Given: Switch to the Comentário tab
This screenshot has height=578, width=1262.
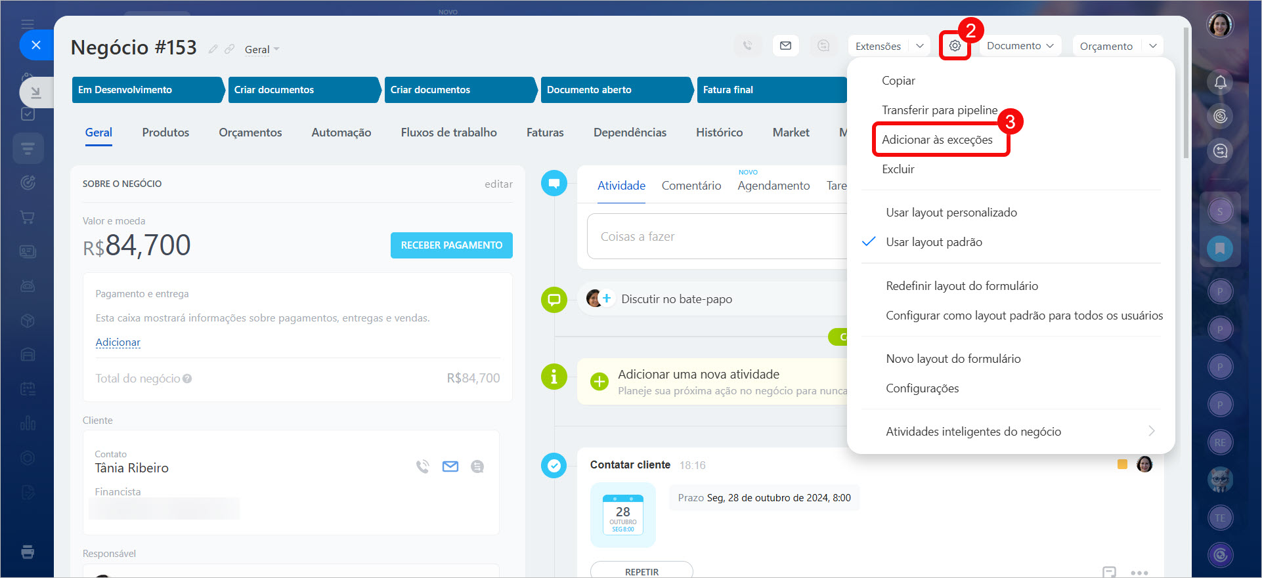Looking at the screenshot, I should [691, 186].
